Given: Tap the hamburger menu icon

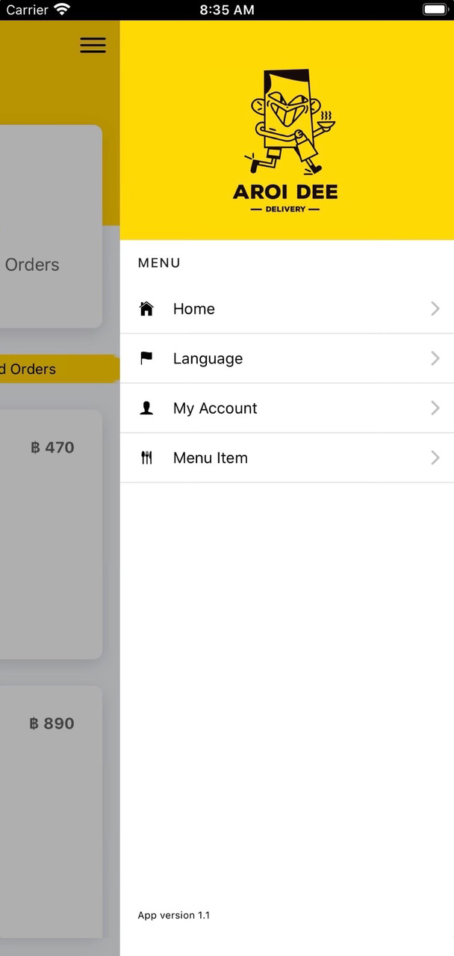Looking at the screenshot, I should tap(93, 46).
